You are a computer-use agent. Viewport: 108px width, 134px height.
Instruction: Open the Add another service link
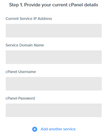tap(58, 129)
